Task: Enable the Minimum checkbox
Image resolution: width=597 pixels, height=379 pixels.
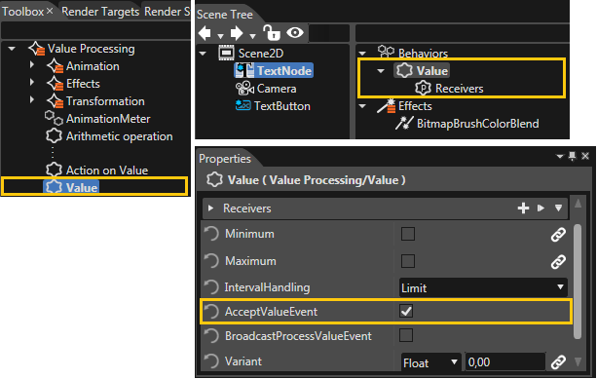Action: (x=408, y=234)
